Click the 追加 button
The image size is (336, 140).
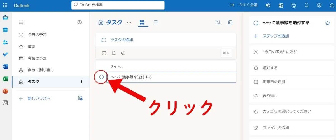[x=226, y=53]
